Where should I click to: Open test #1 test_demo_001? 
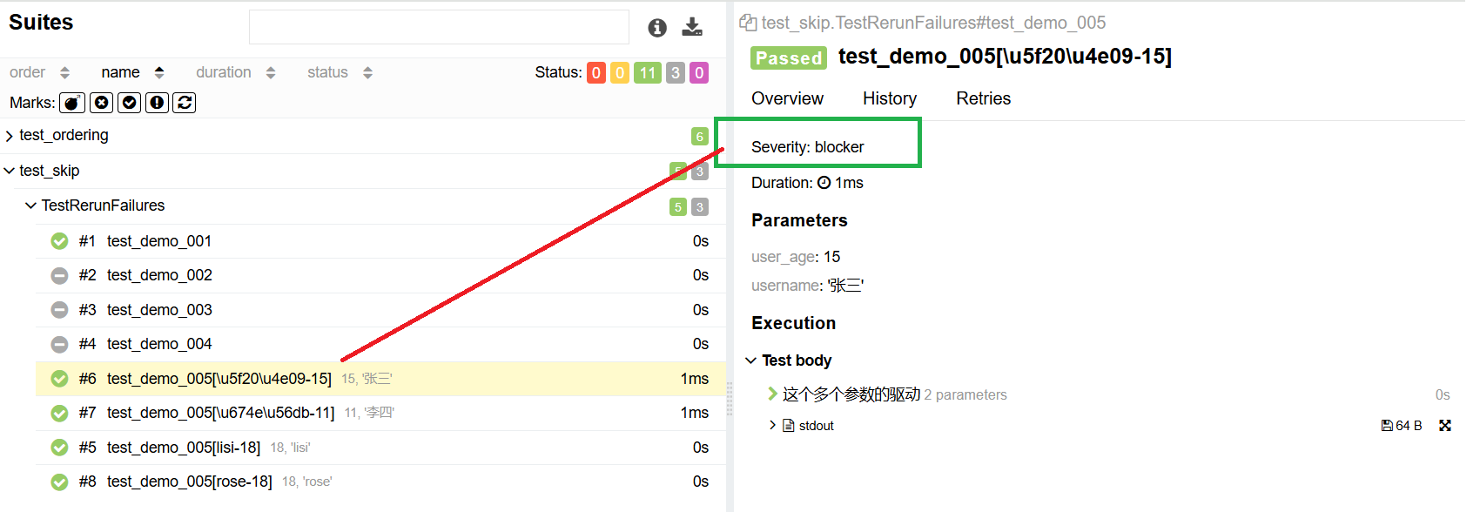point(380,241)
